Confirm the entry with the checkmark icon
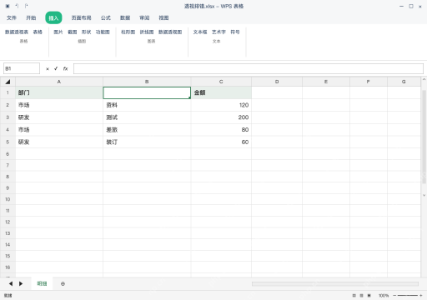427x300 pixels. tap(56, 68)
